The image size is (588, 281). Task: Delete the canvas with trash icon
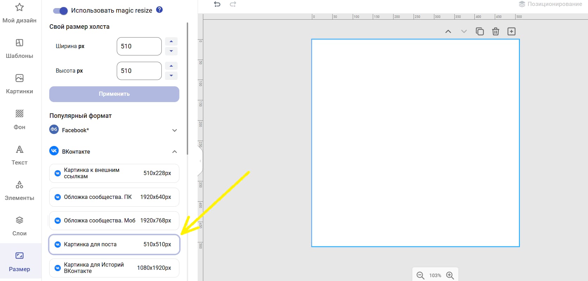point(496,32)
